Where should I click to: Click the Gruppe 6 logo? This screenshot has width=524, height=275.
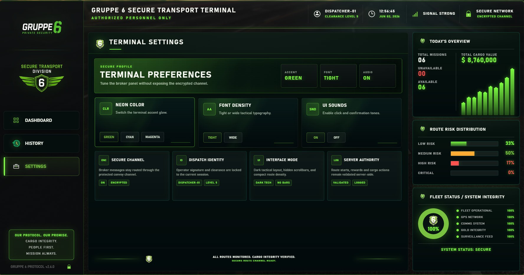pos(42,27)
